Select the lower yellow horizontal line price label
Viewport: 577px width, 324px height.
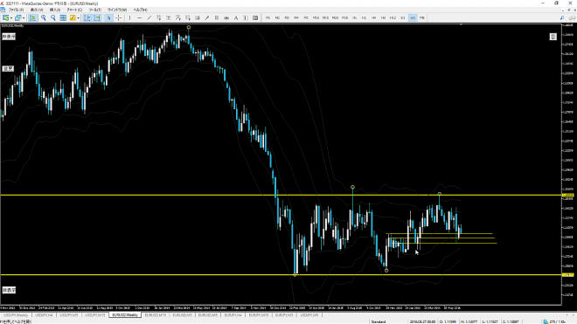click(568, 275)
